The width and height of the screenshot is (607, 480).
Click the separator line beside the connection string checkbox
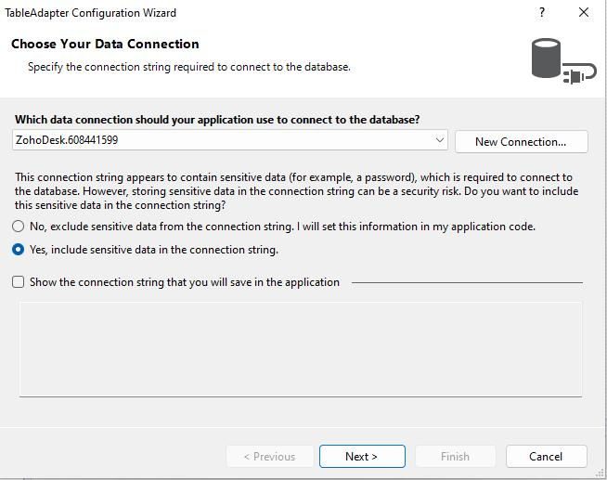tap(466, 282)
